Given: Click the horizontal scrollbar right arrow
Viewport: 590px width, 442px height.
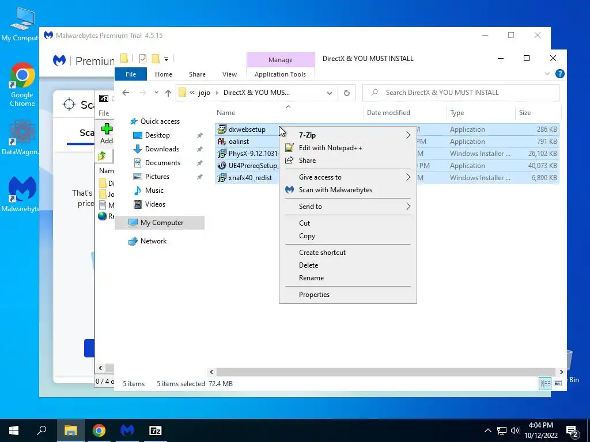Looking at the screenshot, I should [561, 372].
